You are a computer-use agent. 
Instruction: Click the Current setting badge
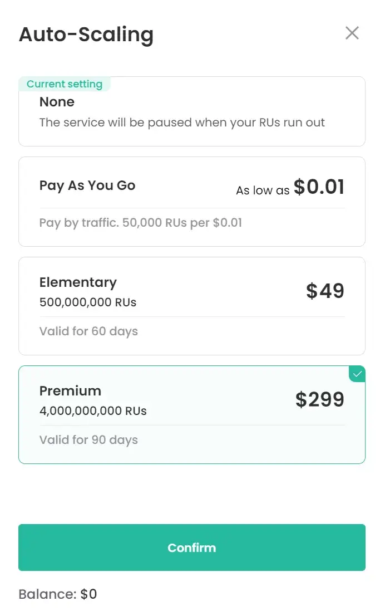65,84
